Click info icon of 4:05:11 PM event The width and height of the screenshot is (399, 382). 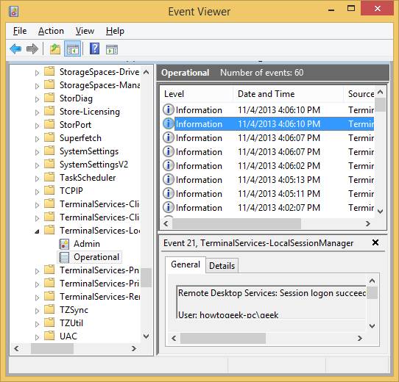pos(168,193)
